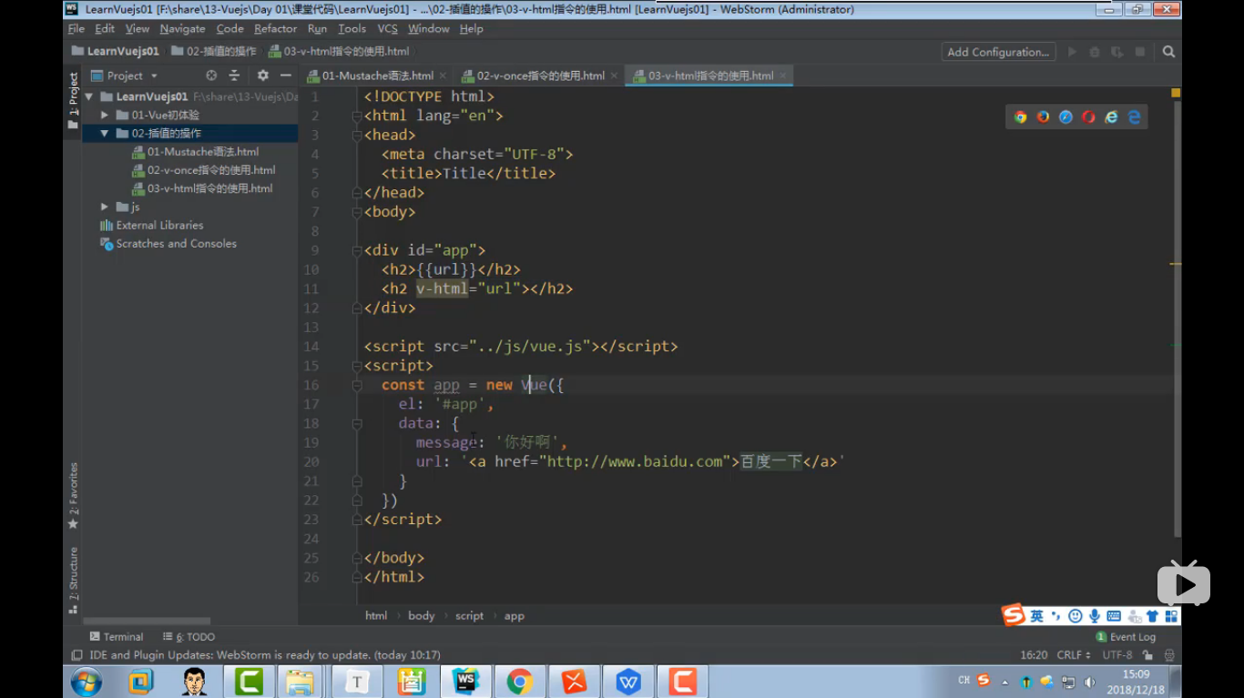Click Project panel horizontal scrollbar
Viewport: 1244px width, 698px height.
(x=147, y=622)
